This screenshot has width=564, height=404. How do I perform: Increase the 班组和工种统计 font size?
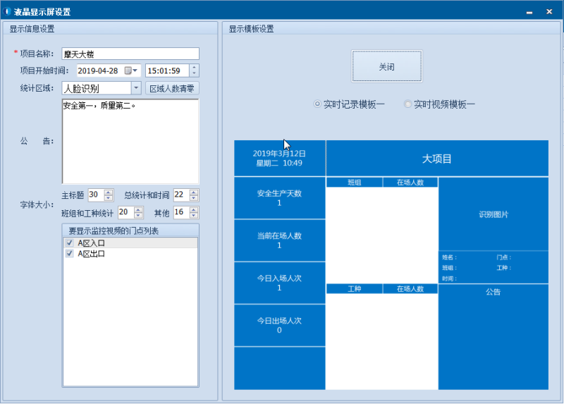139,209
